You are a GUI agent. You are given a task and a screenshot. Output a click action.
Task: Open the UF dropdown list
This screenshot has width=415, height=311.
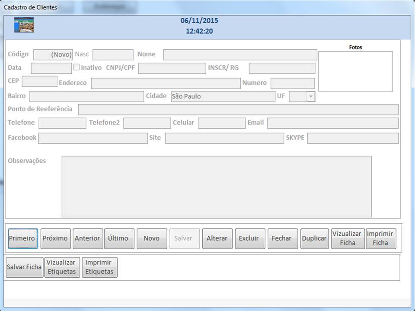pyautogui.click(x=310, y=97)
